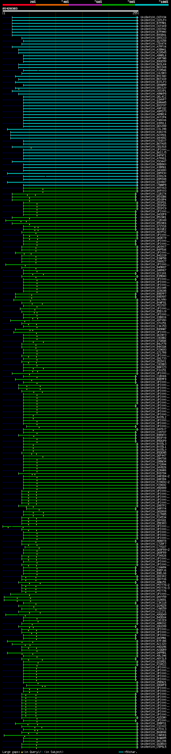
Task: Select the UniRef100_B9RAH5 label
Action: click(x=153, y=102)
